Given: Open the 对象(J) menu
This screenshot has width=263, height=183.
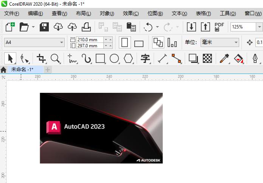Looking at the screenshot, I should click(x=107, y=13).
